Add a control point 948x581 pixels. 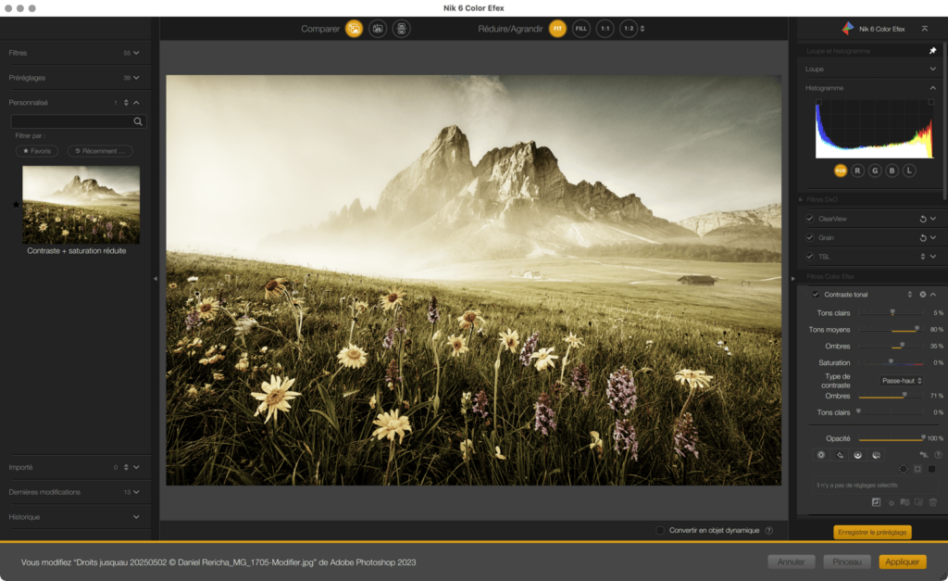[x=821, y=455]
